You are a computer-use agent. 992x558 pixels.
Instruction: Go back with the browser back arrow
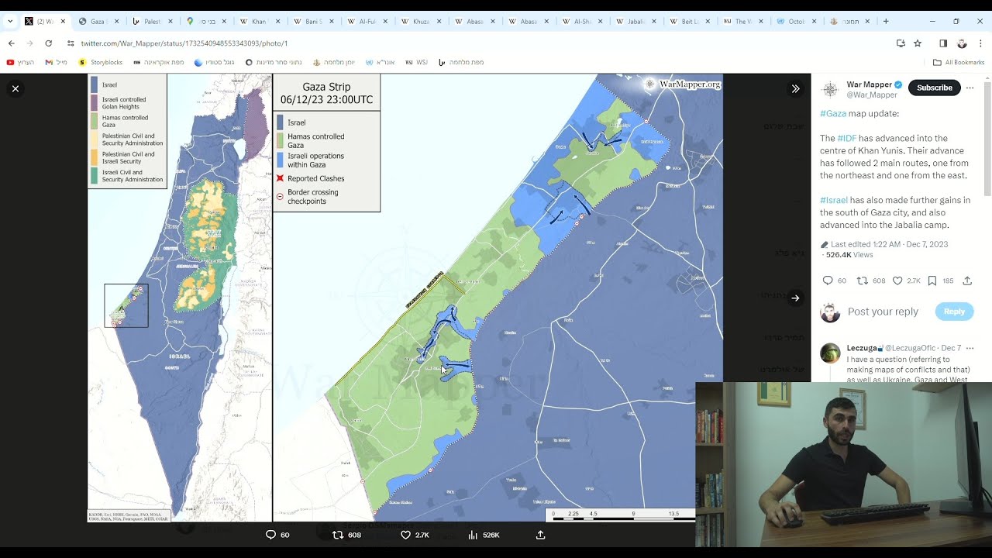(12, 43)
